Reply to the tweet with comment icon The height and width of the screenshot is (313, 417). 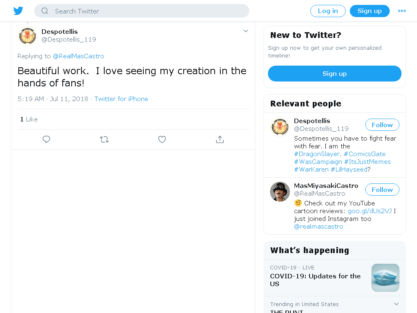46,139
